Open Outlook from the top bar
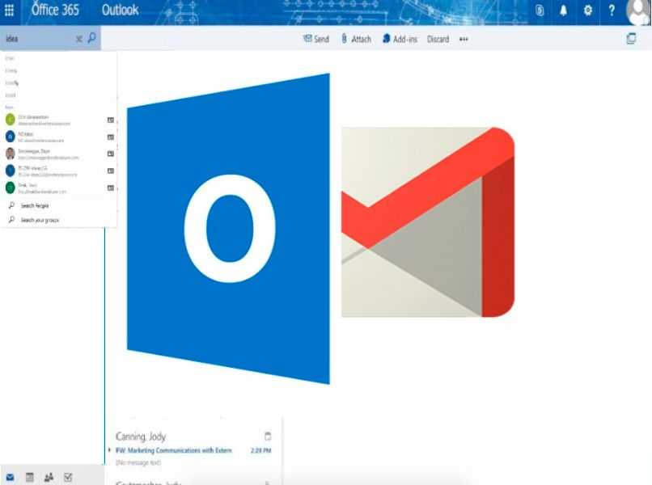Screen dimensions: 652x485 121,10
